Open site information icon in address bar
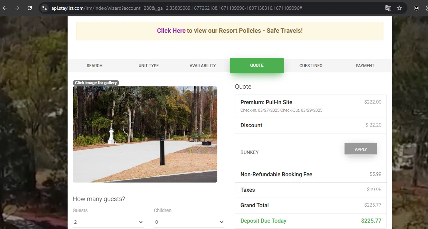Viewport: 428px width, 229px height. 44,8
